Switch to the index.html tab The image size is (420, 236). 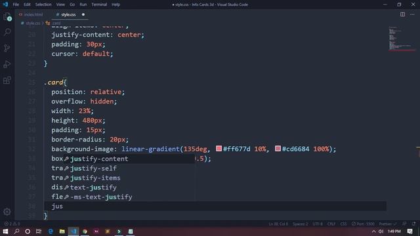point(31,14)
